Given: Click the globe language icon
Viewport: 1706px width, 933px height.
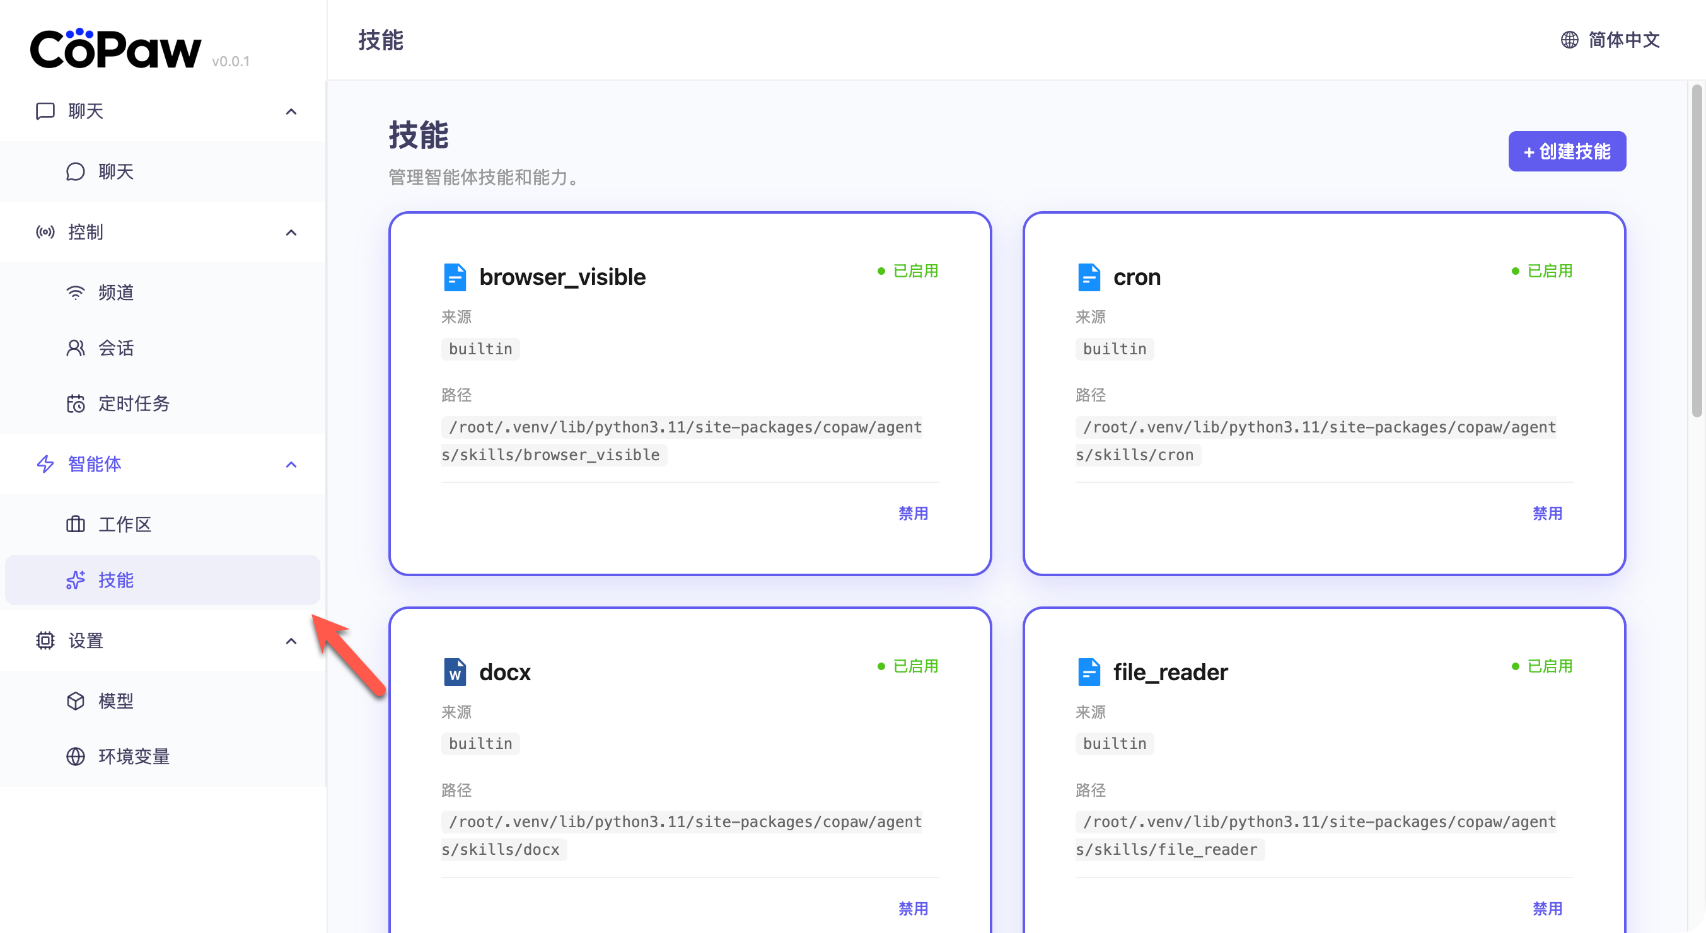Looking at the screenshot, I should [x=1569, y=40].
